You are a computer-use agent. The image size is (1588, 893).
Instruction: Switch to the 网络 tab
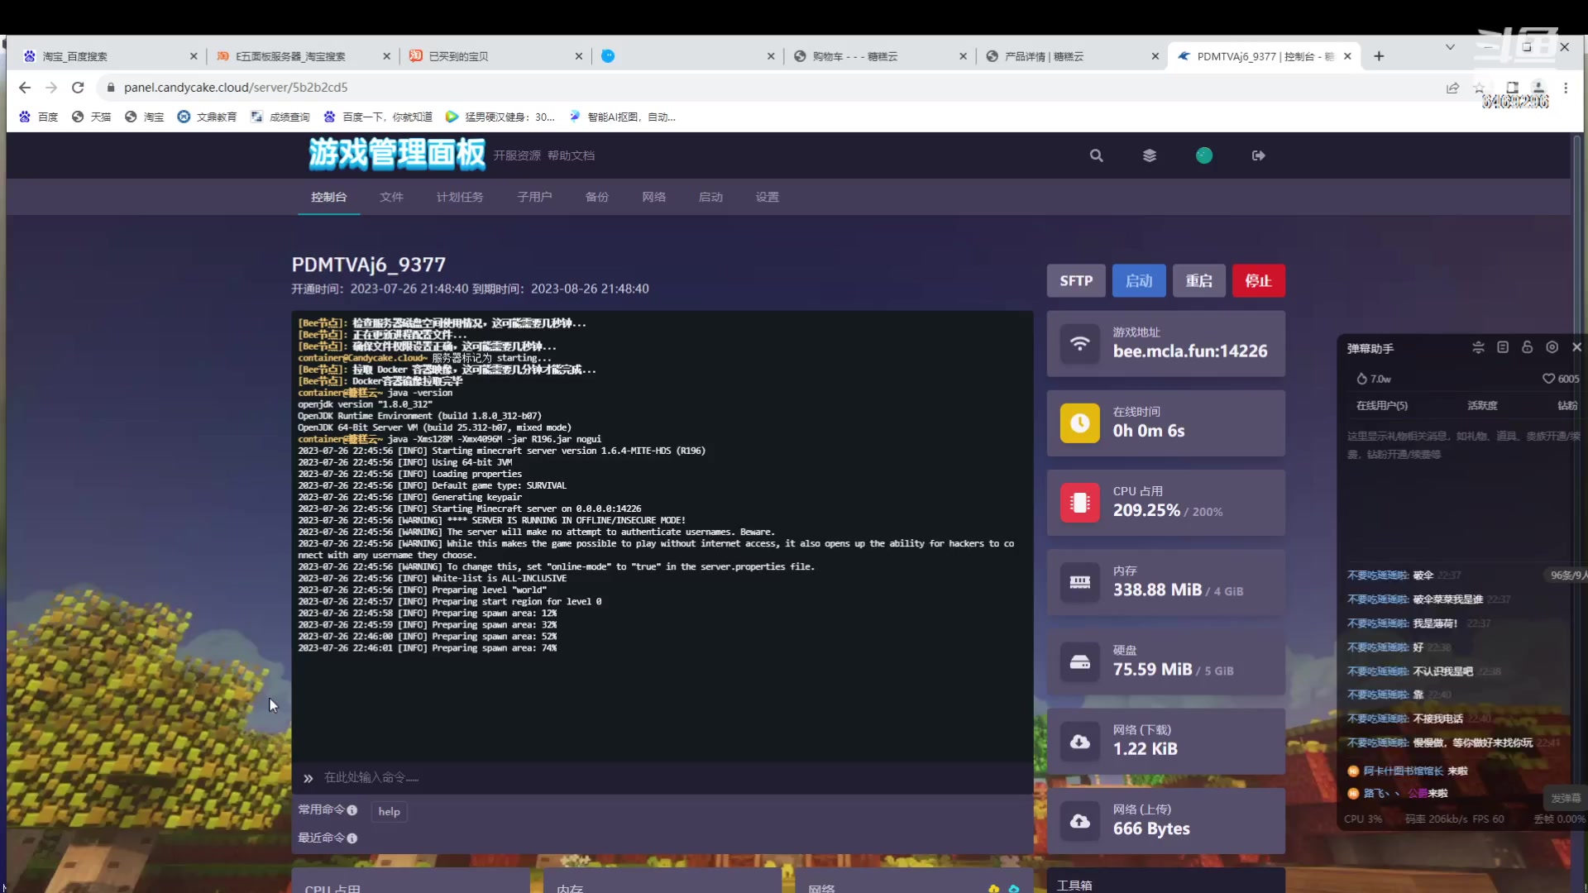653,197
